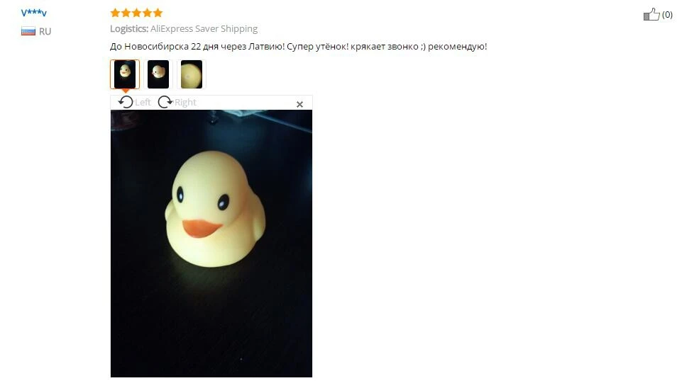Click the rotate left arrow icon
Screen dimensions: 677x383
pos(126,102)
